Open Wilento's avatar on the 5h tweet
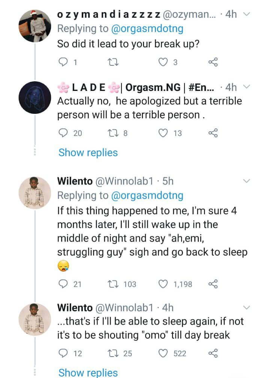Viewport: 270px width, 378px height. pos(34,192)
